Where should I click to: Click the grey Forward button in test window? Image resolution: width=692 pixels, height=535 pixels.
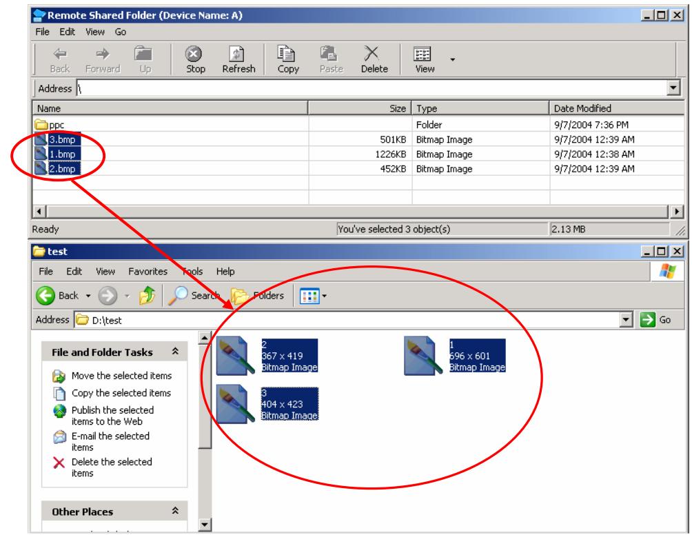[108, 296]
